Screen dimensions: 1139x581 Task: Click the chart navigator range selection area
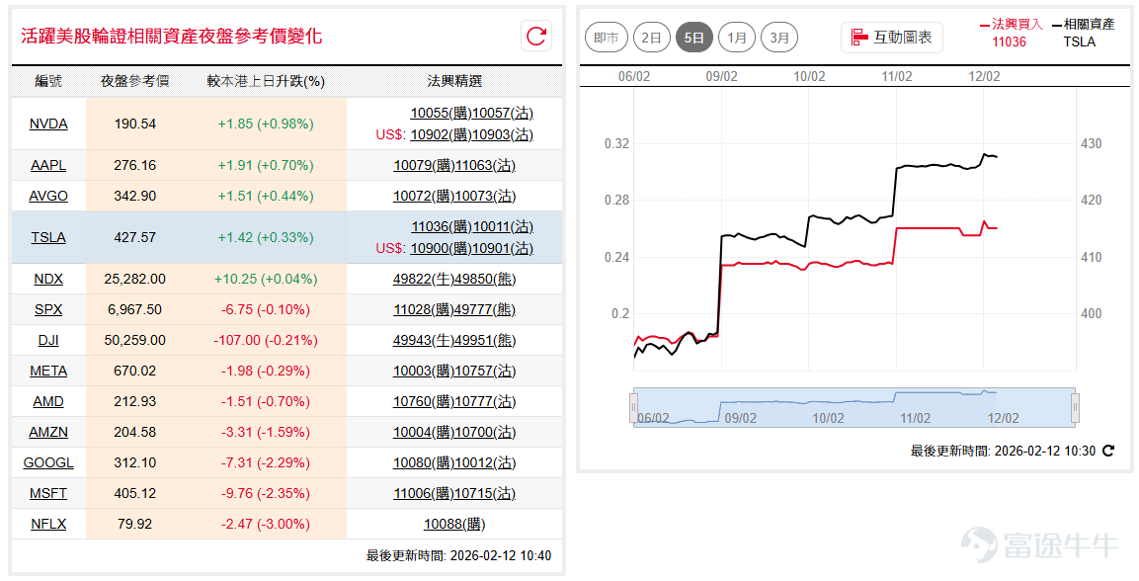(854, 407)
